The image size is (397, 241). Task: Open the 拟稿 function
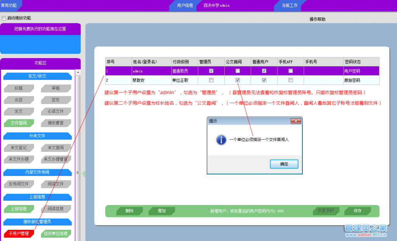pos(19,88)
